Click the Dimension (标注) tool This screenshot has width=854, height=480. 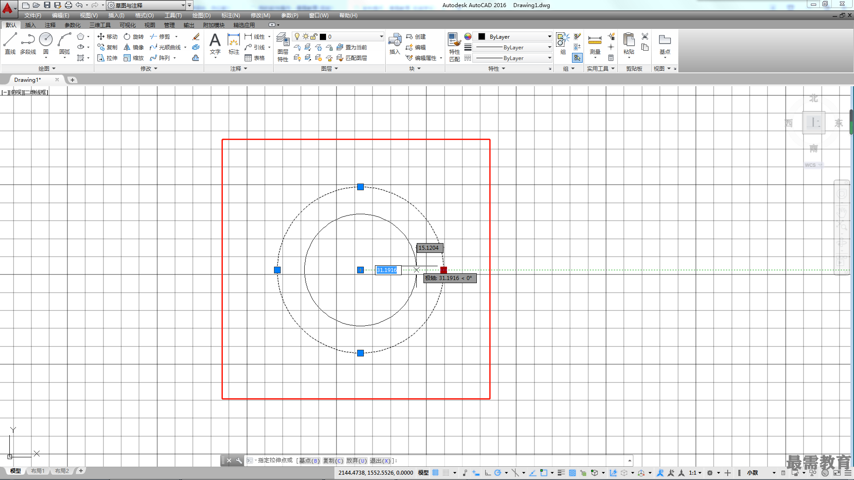click(234, 44)
